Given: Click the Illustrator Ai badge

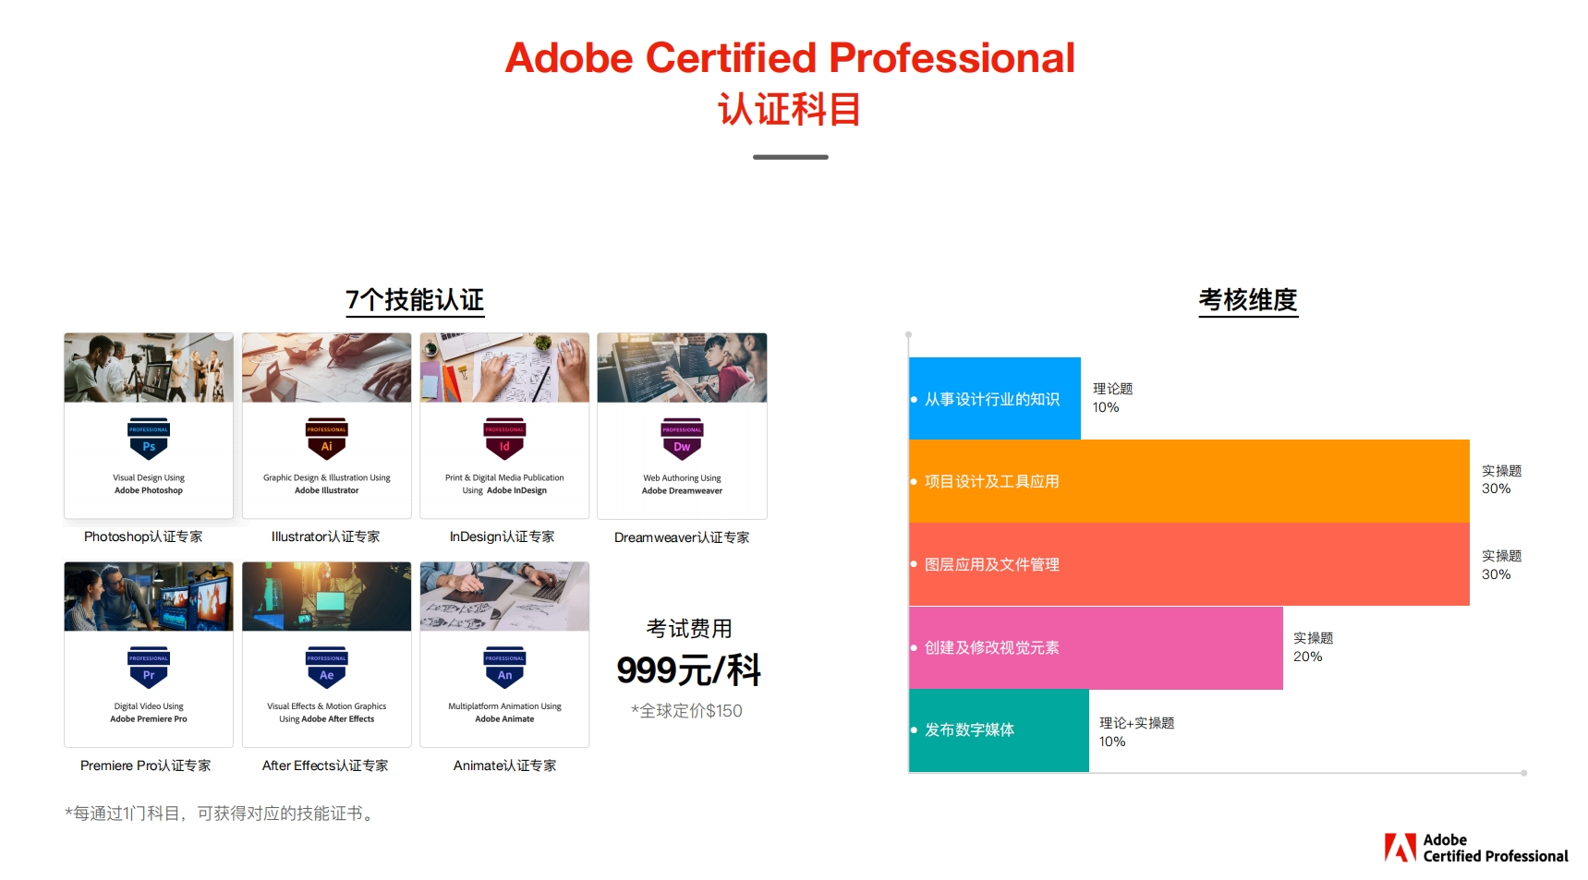Looking at the screenshot, I should 326,440.
